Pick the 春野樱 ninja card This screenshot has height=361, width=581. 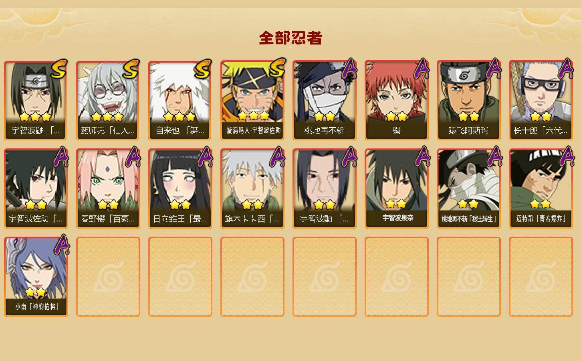(x=108, y=189)
